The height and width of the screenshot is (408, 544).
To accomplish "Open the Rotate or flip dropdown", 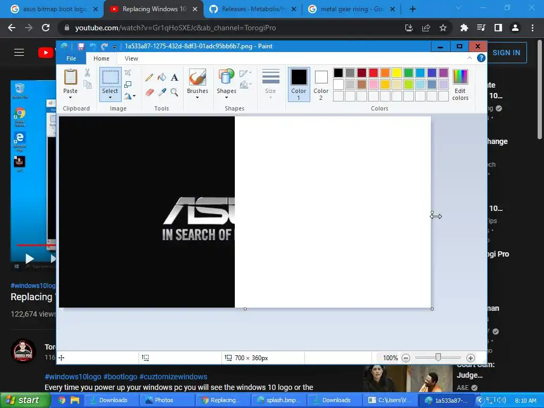I will coord(130,96).
